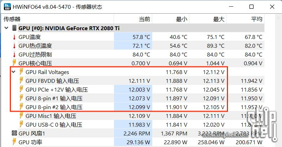This screenshot has height=147, width=282.
Task: Select the GPU 8-pin #2 输入电压 row label
Action: pyautogui.click(x=54, y=107)
